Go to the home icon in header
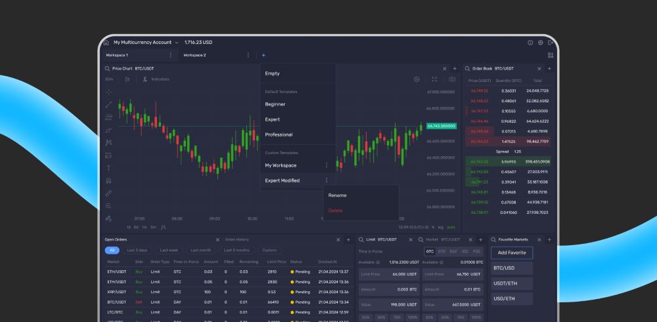 [x=106, y=43]
